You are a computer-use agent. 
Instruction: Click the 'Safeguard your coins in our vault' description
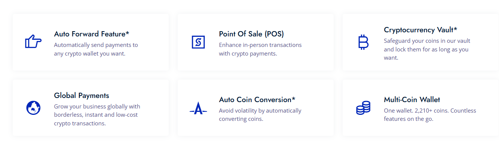pyautogui.click(x=427, y=49)
